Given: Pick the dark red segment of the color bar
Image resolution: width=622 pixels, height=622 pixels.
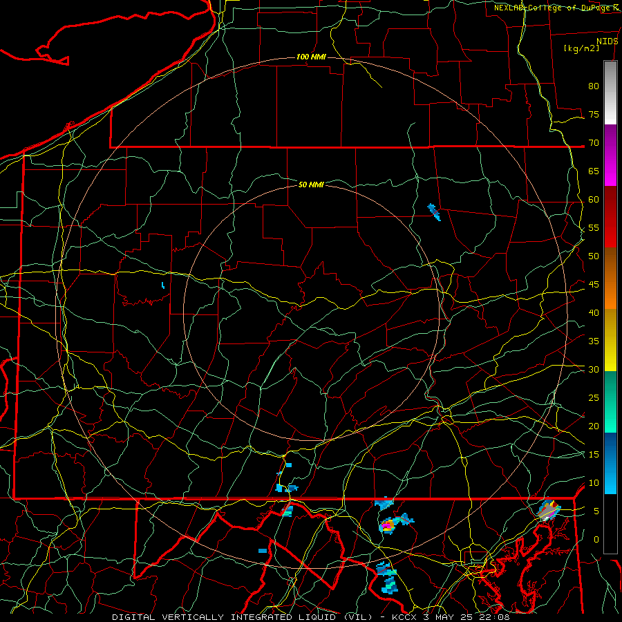Looking at the screenshot, I should [x=610, y=217].
